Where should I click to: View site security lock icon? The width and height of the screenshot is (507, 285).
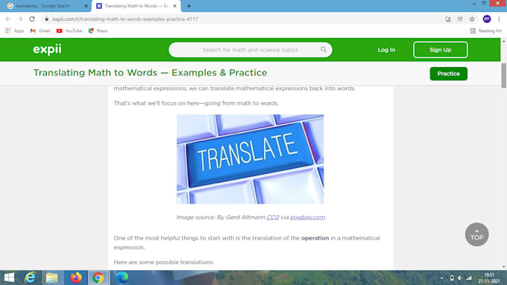(x=46, y=19)
